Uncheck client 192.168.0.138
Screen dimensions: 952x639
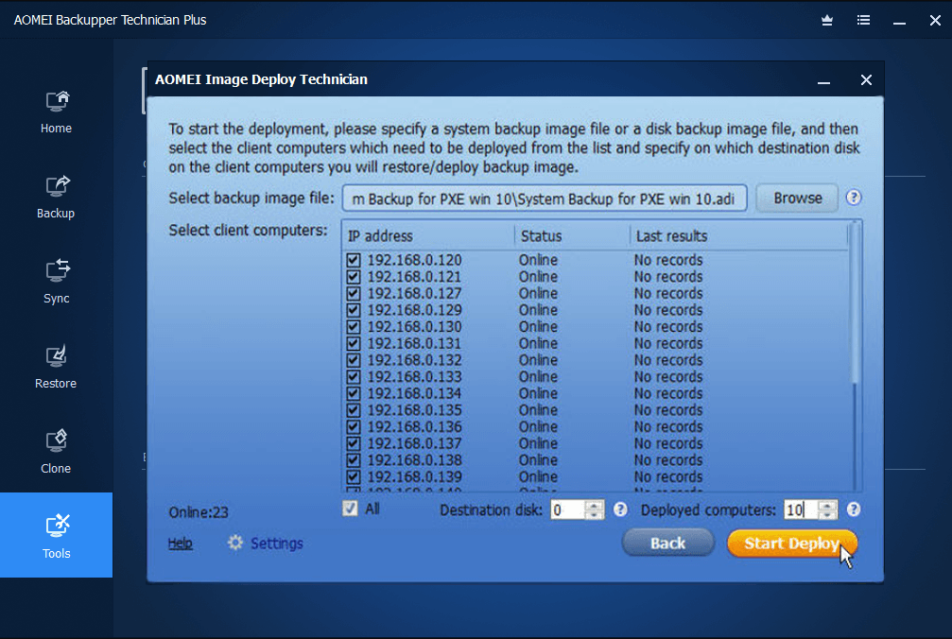[354, 460]
